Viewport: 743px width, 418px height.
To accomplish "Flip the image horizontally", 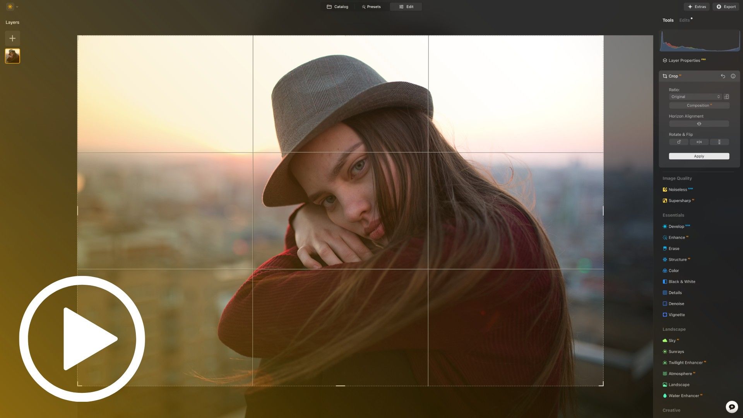I will 699,142.
